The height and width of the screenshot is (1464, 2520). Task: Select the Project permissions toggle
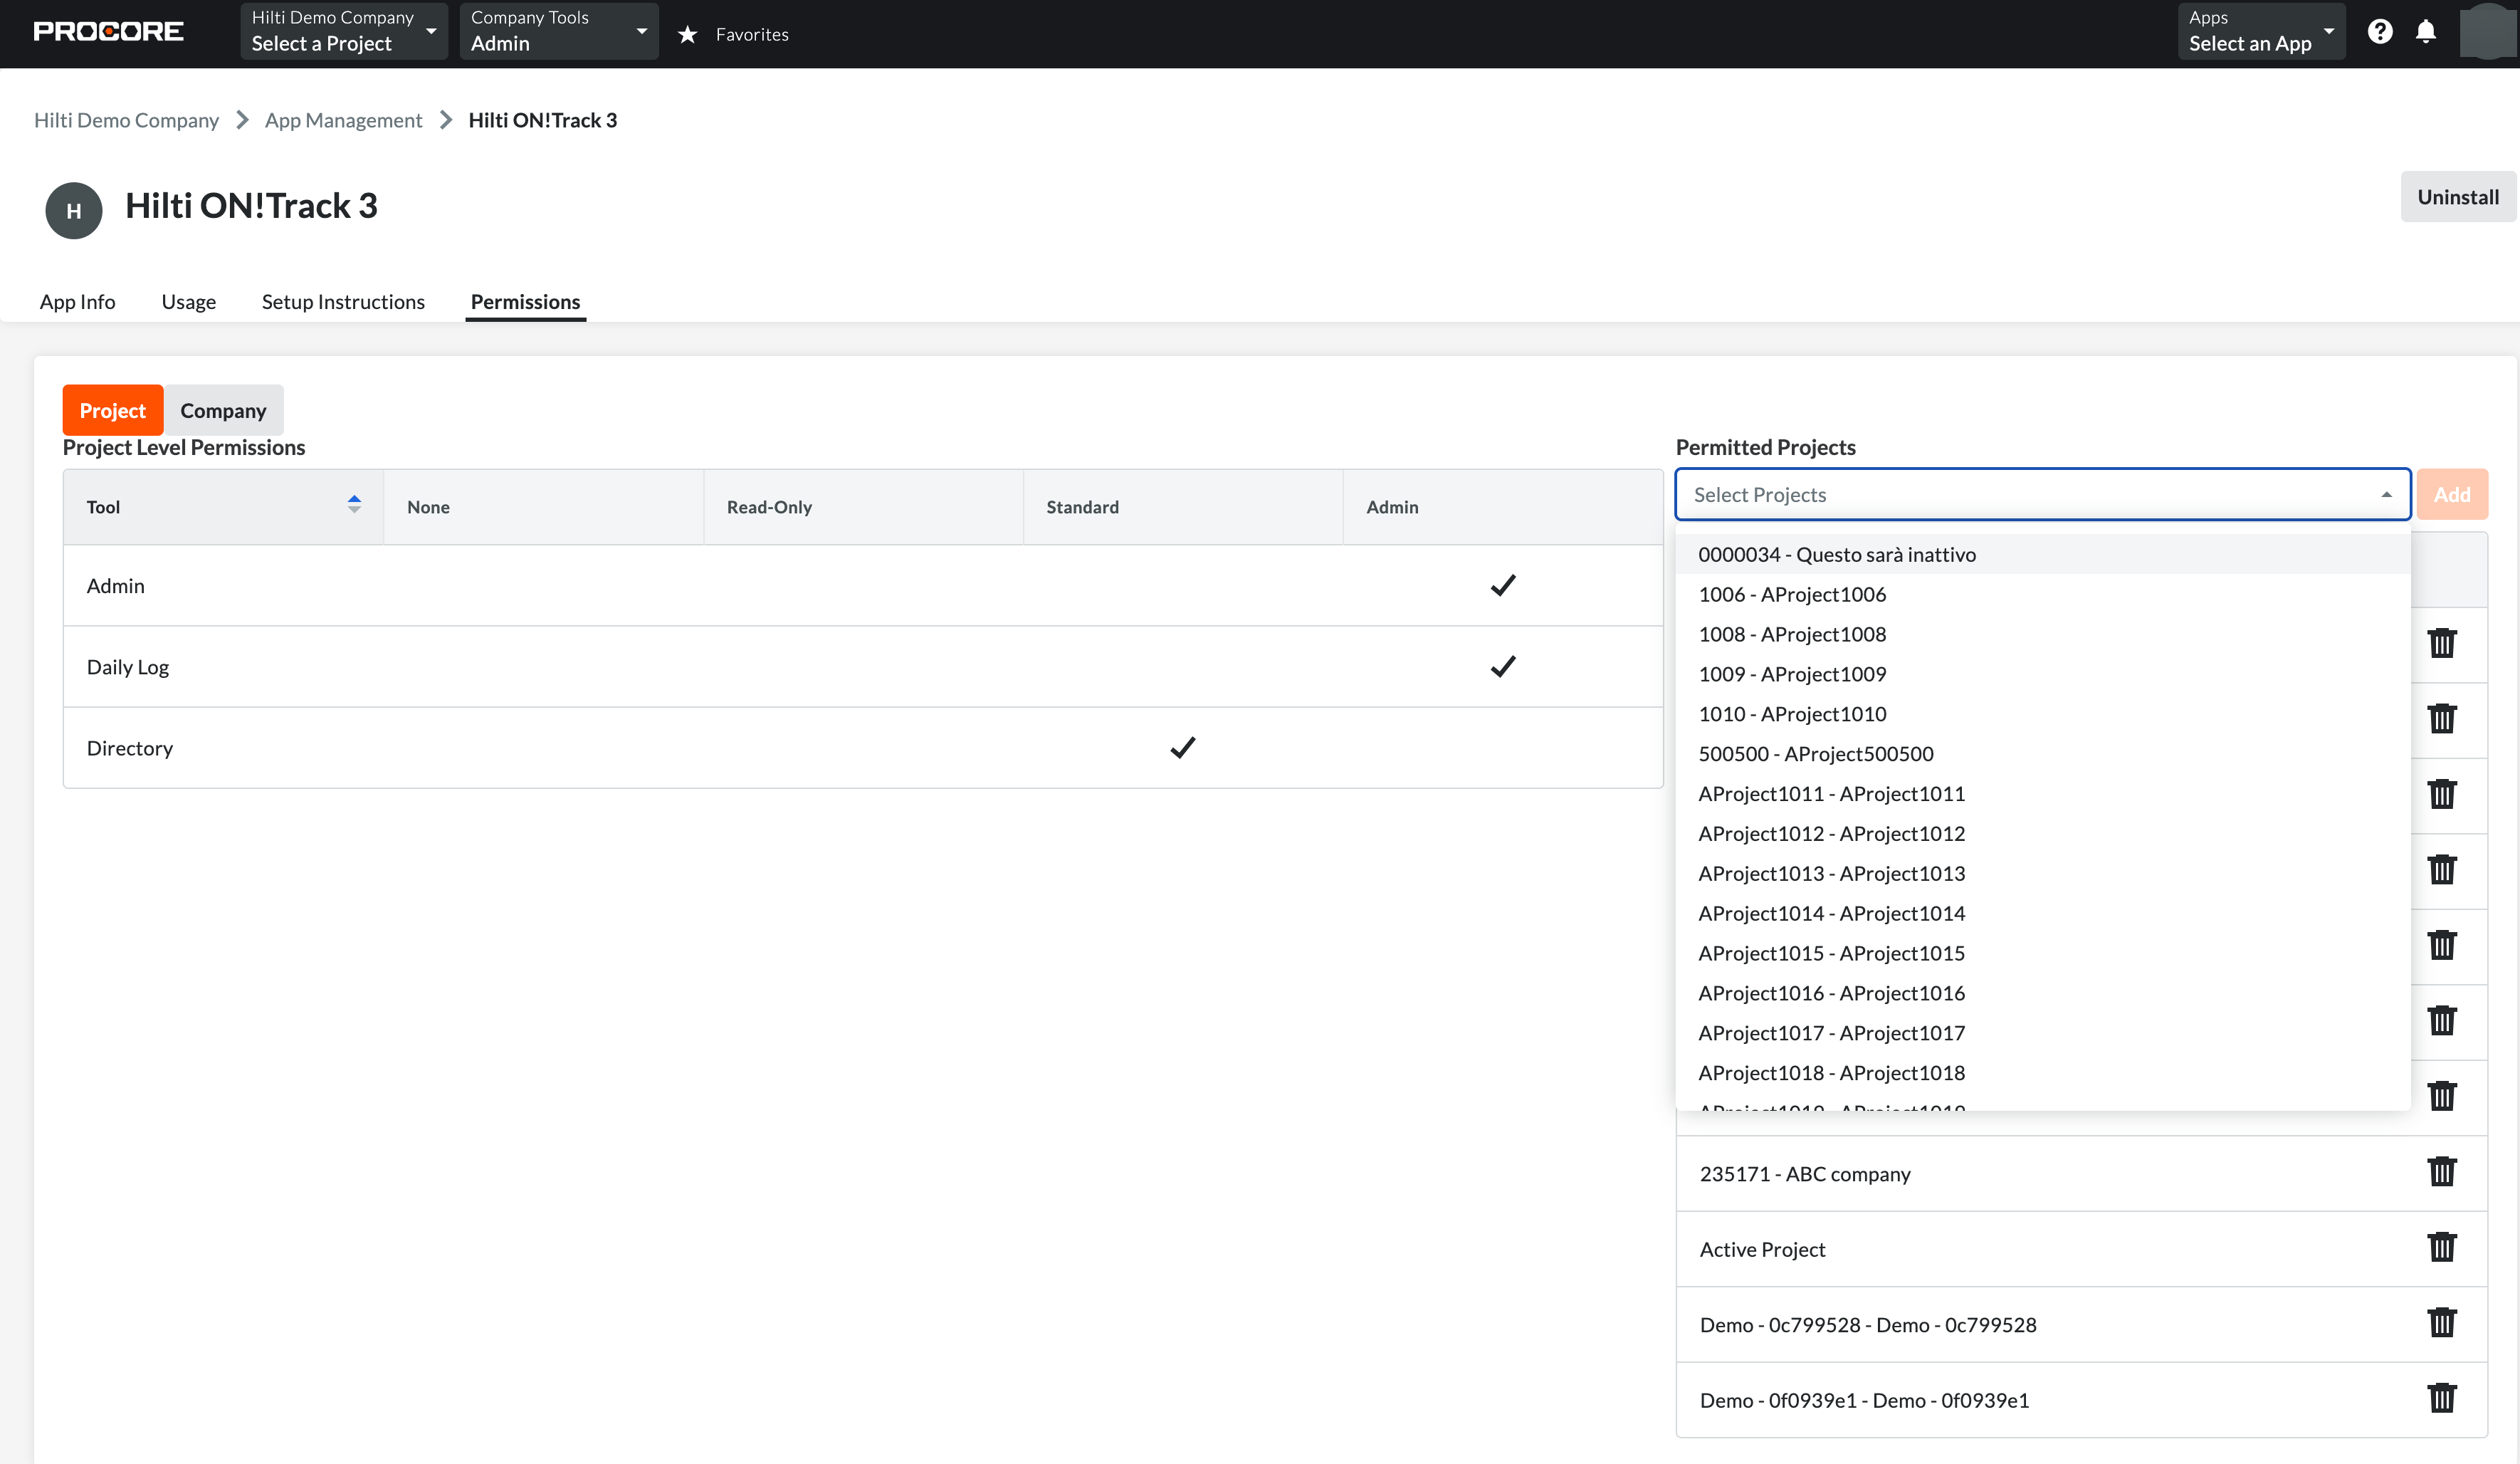(113, 410)
